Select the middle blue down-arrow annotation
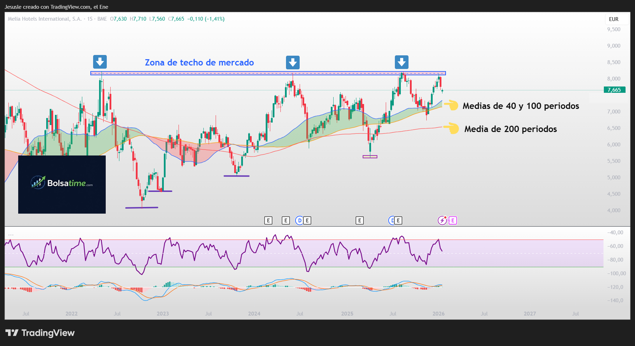 [293, 62]
